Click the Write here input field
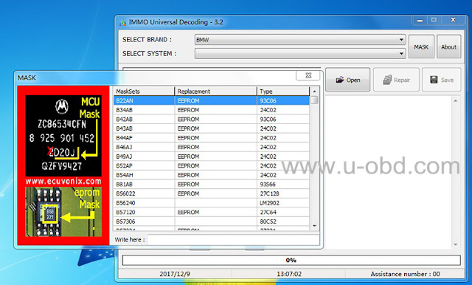The height and width of the screenshot is (285, 472). pyautogui.click(x=233, y=240)
